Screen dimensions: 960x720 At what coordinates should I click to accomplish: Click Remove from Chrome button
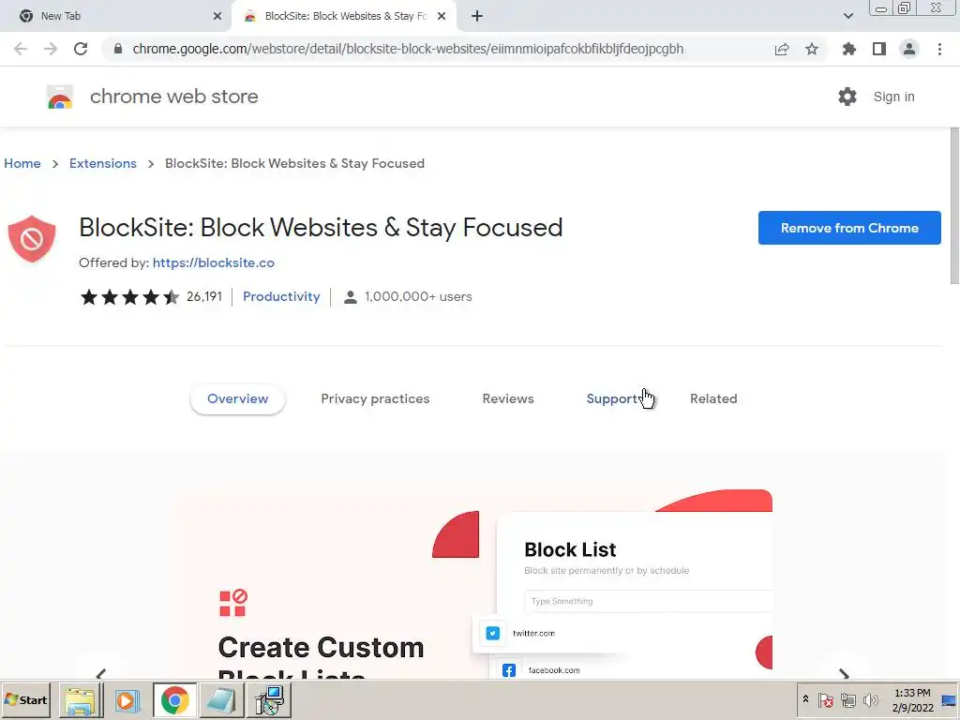(849, 228)
